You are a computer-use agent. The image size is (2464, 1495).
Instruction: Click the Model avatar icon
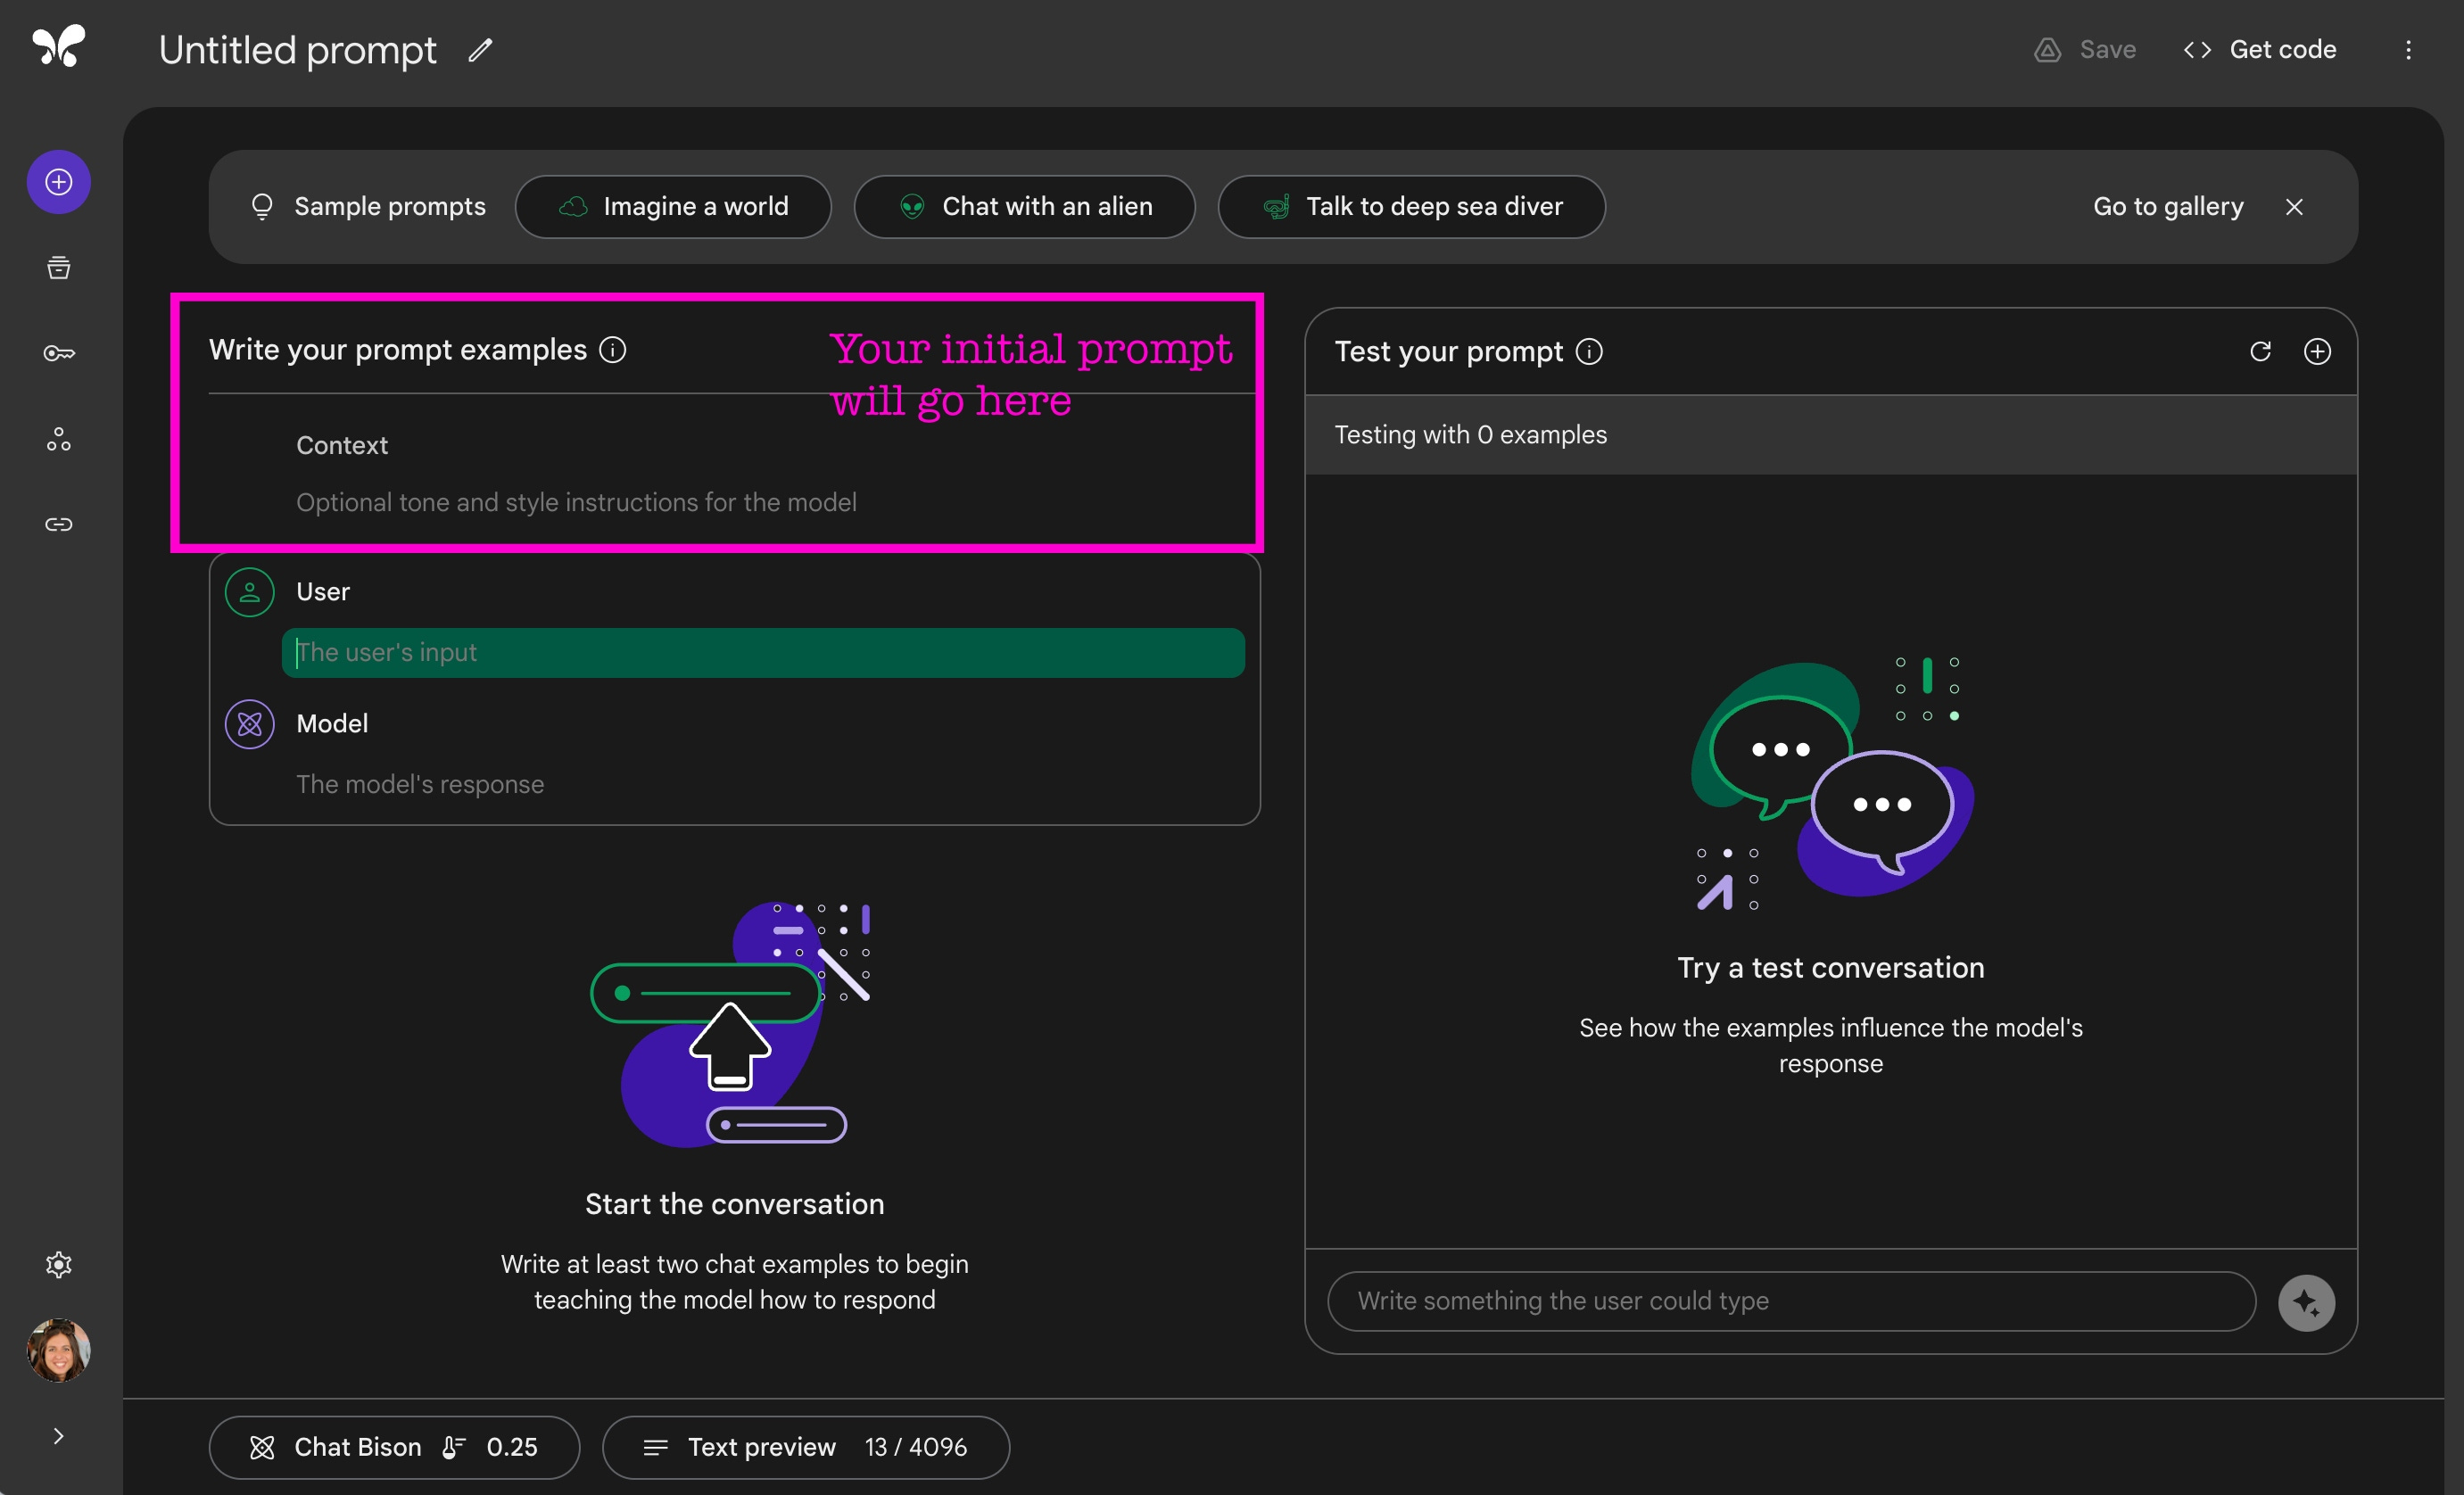[x=250, y=724]
